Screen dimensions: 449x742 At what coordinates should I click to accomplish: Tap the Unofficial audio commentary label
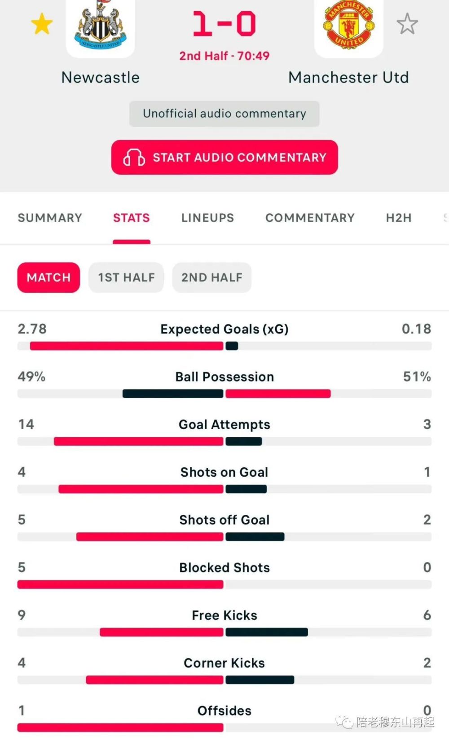point(224,114)
